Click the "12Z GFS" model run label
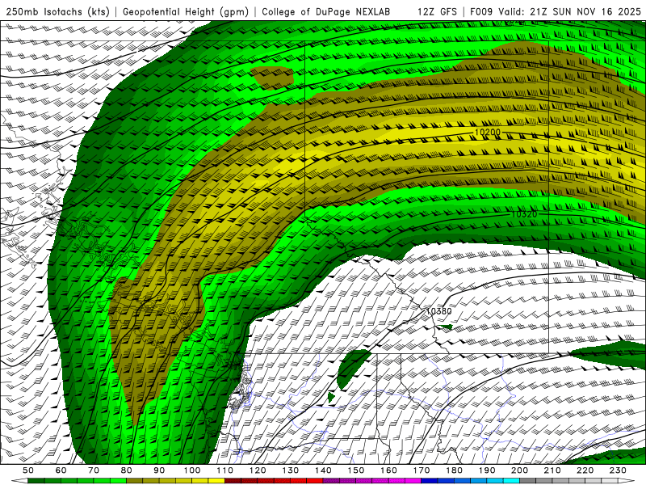Image resolution: width=646 pixels, height=485 pixels. (437, 11)
